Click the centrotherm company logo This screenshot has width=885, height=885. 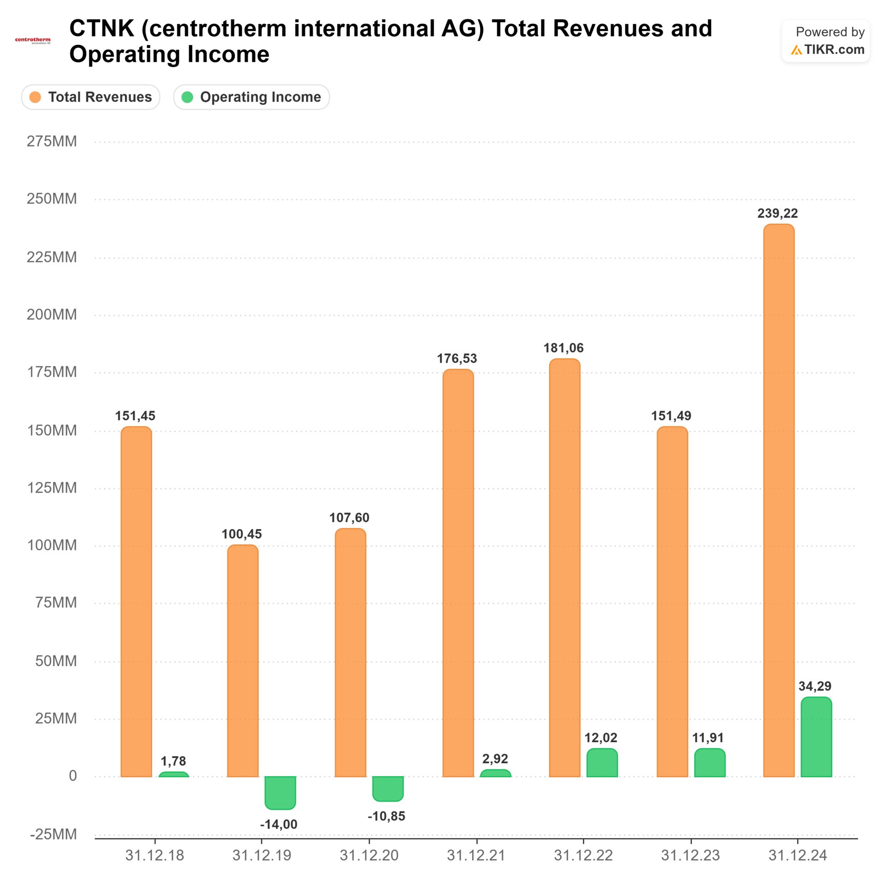pyautogui.click(x=33, y=41)
